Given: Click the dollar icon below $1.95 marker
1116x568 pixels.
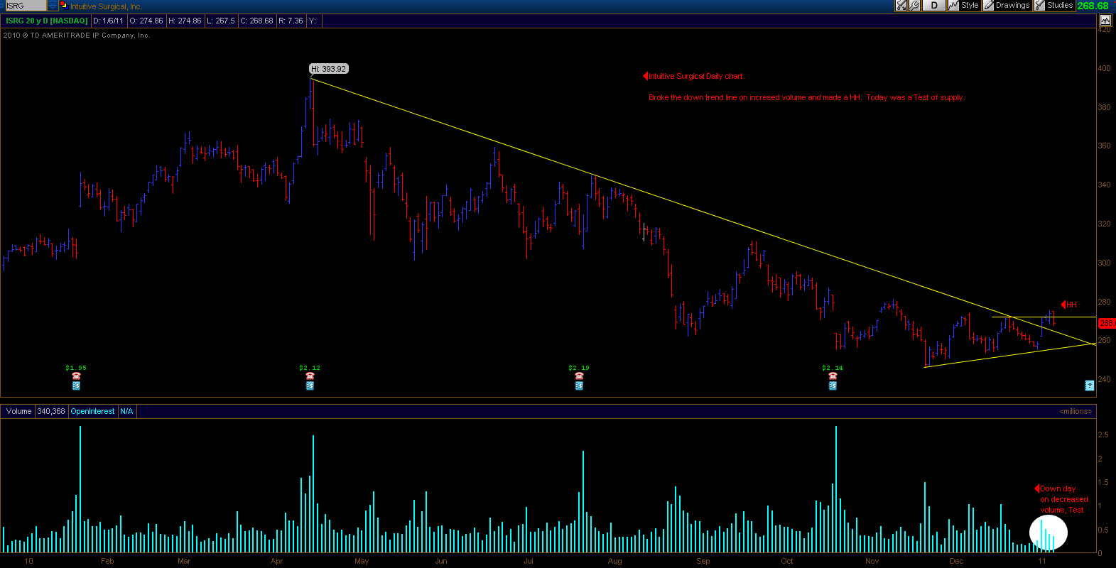Looking at the screenshot, I should [76, 386].
